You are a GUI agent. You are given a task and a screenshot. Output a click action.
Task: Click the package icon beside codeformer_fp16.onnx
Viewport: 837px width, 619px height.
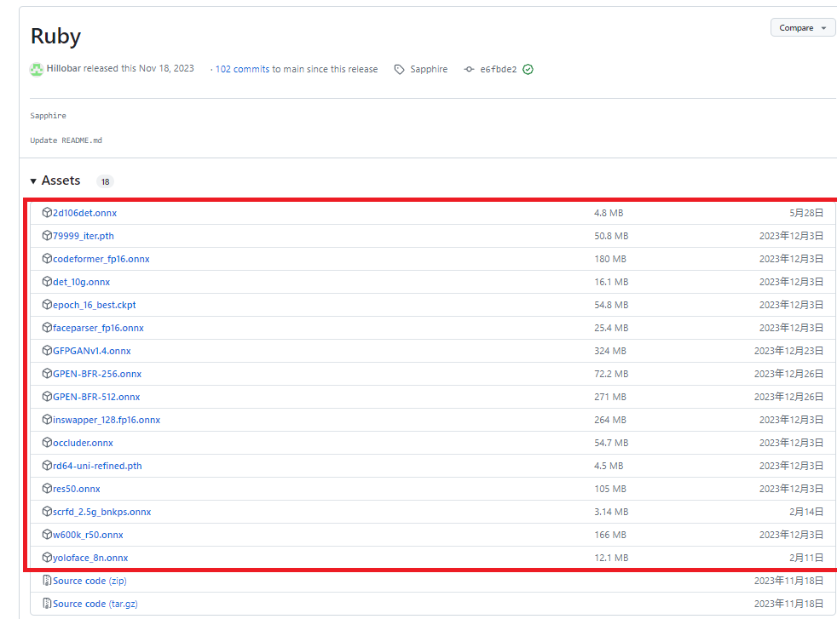coord(47,259)
